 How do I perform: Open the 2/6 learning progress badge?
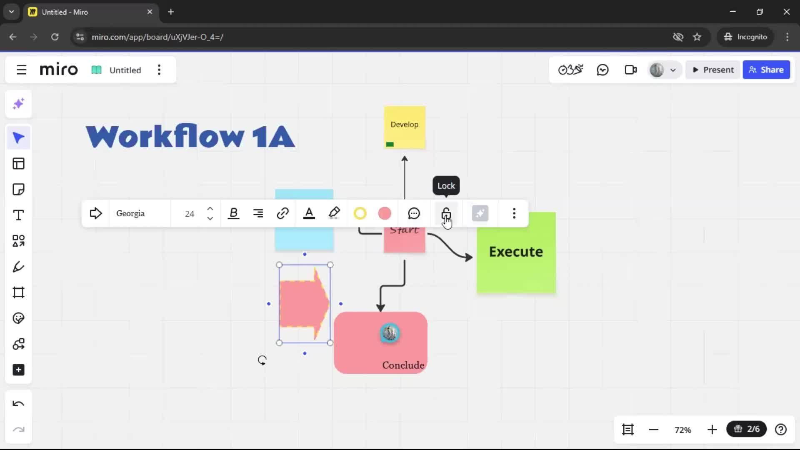click(747, 429)
